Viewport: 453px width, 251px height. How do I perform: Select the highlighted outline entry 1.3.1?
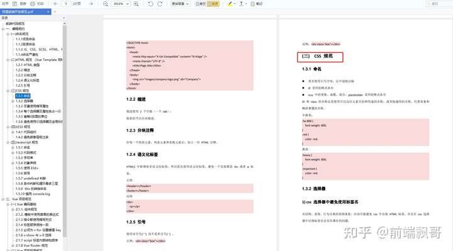click(23, 96)
